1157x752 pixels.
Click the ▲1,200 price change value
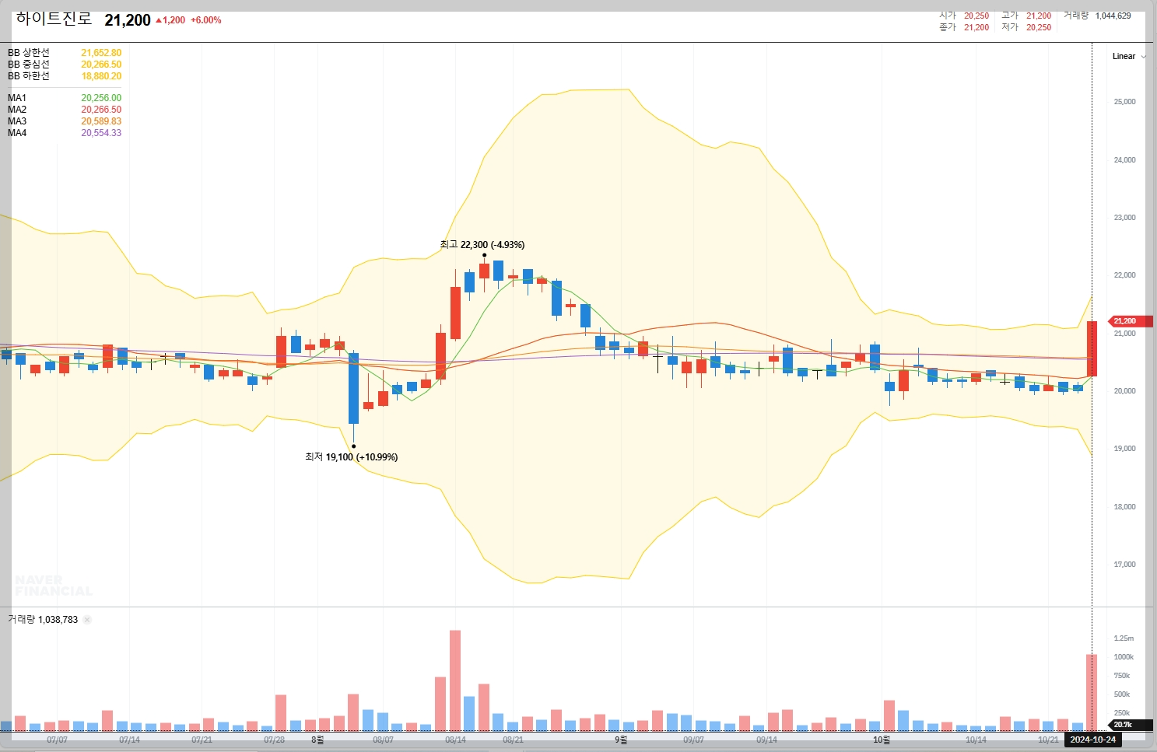pyautogui.click(x=170, y=20)
